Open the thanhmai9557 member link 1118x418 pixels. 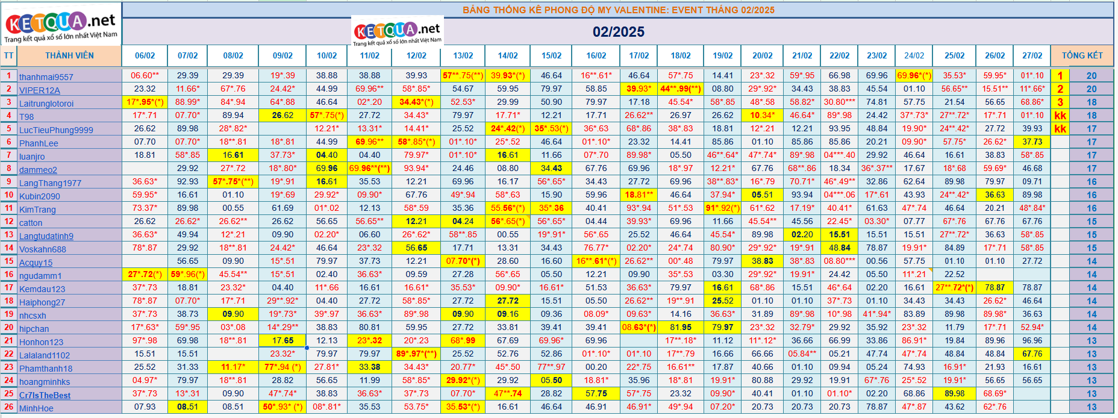pos(46,77)
